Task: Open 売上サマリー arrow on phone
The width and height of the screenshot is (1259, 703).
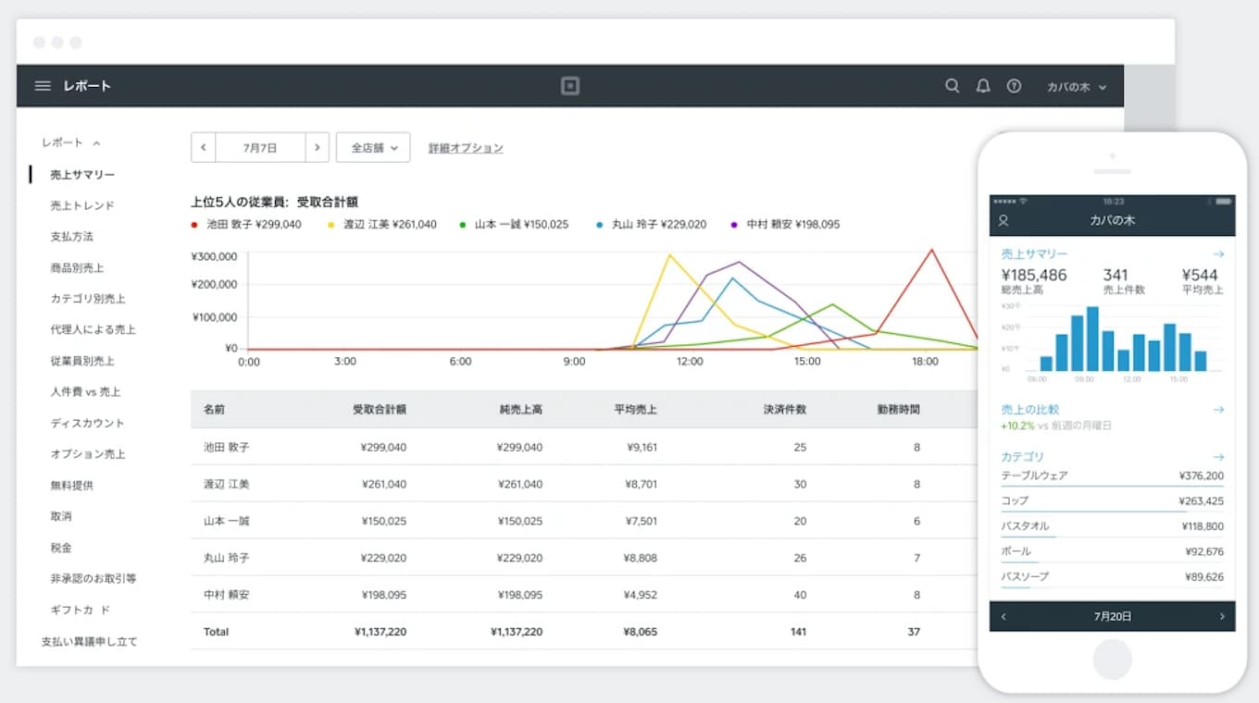Action: pyautogui.click(x=1218, y=254)
